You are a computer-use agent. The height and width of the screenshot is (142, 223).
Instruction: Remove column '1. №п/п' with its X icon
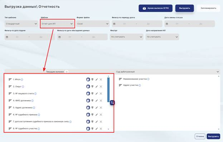(x=101, y=80)
